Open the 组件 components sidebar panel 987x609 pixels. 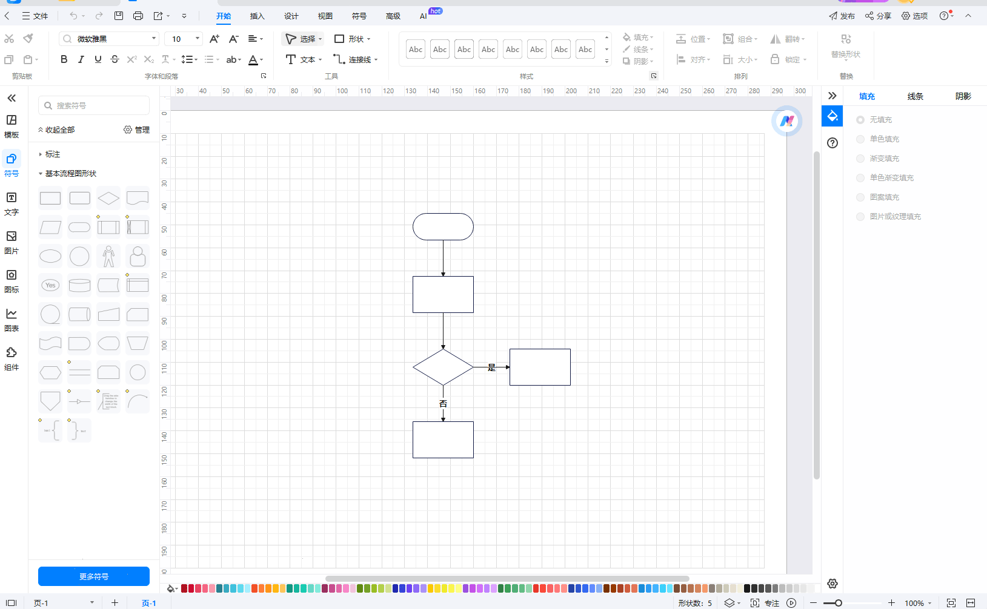click(x=12, y=359)
